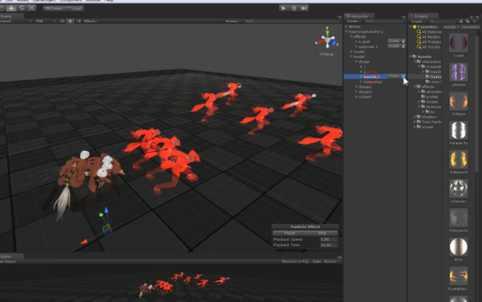The image size is (482, 302).
Task: Click the Step frame button
Action: (304, 8)
